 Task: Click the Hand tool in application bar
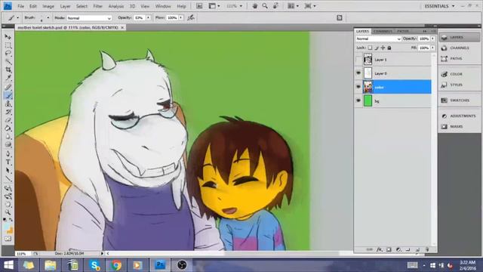[x=255, y=6]
